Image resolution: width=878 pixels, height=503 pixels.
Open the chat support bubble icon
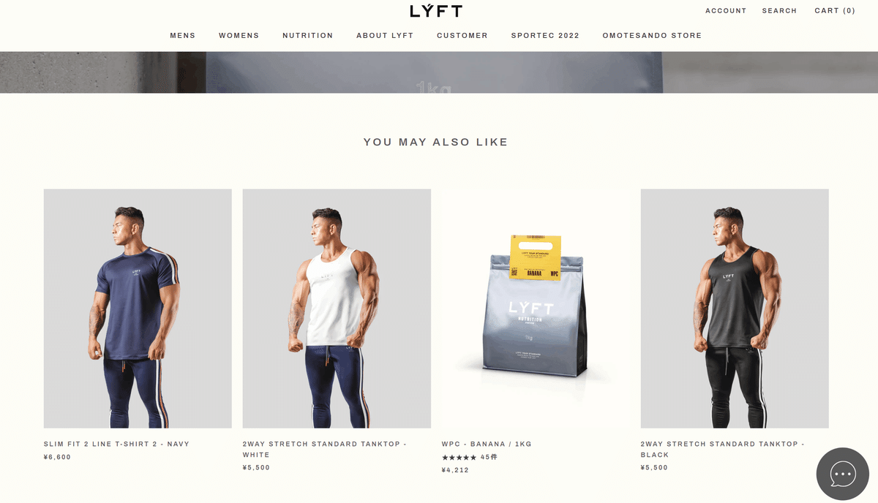(842, 474)
